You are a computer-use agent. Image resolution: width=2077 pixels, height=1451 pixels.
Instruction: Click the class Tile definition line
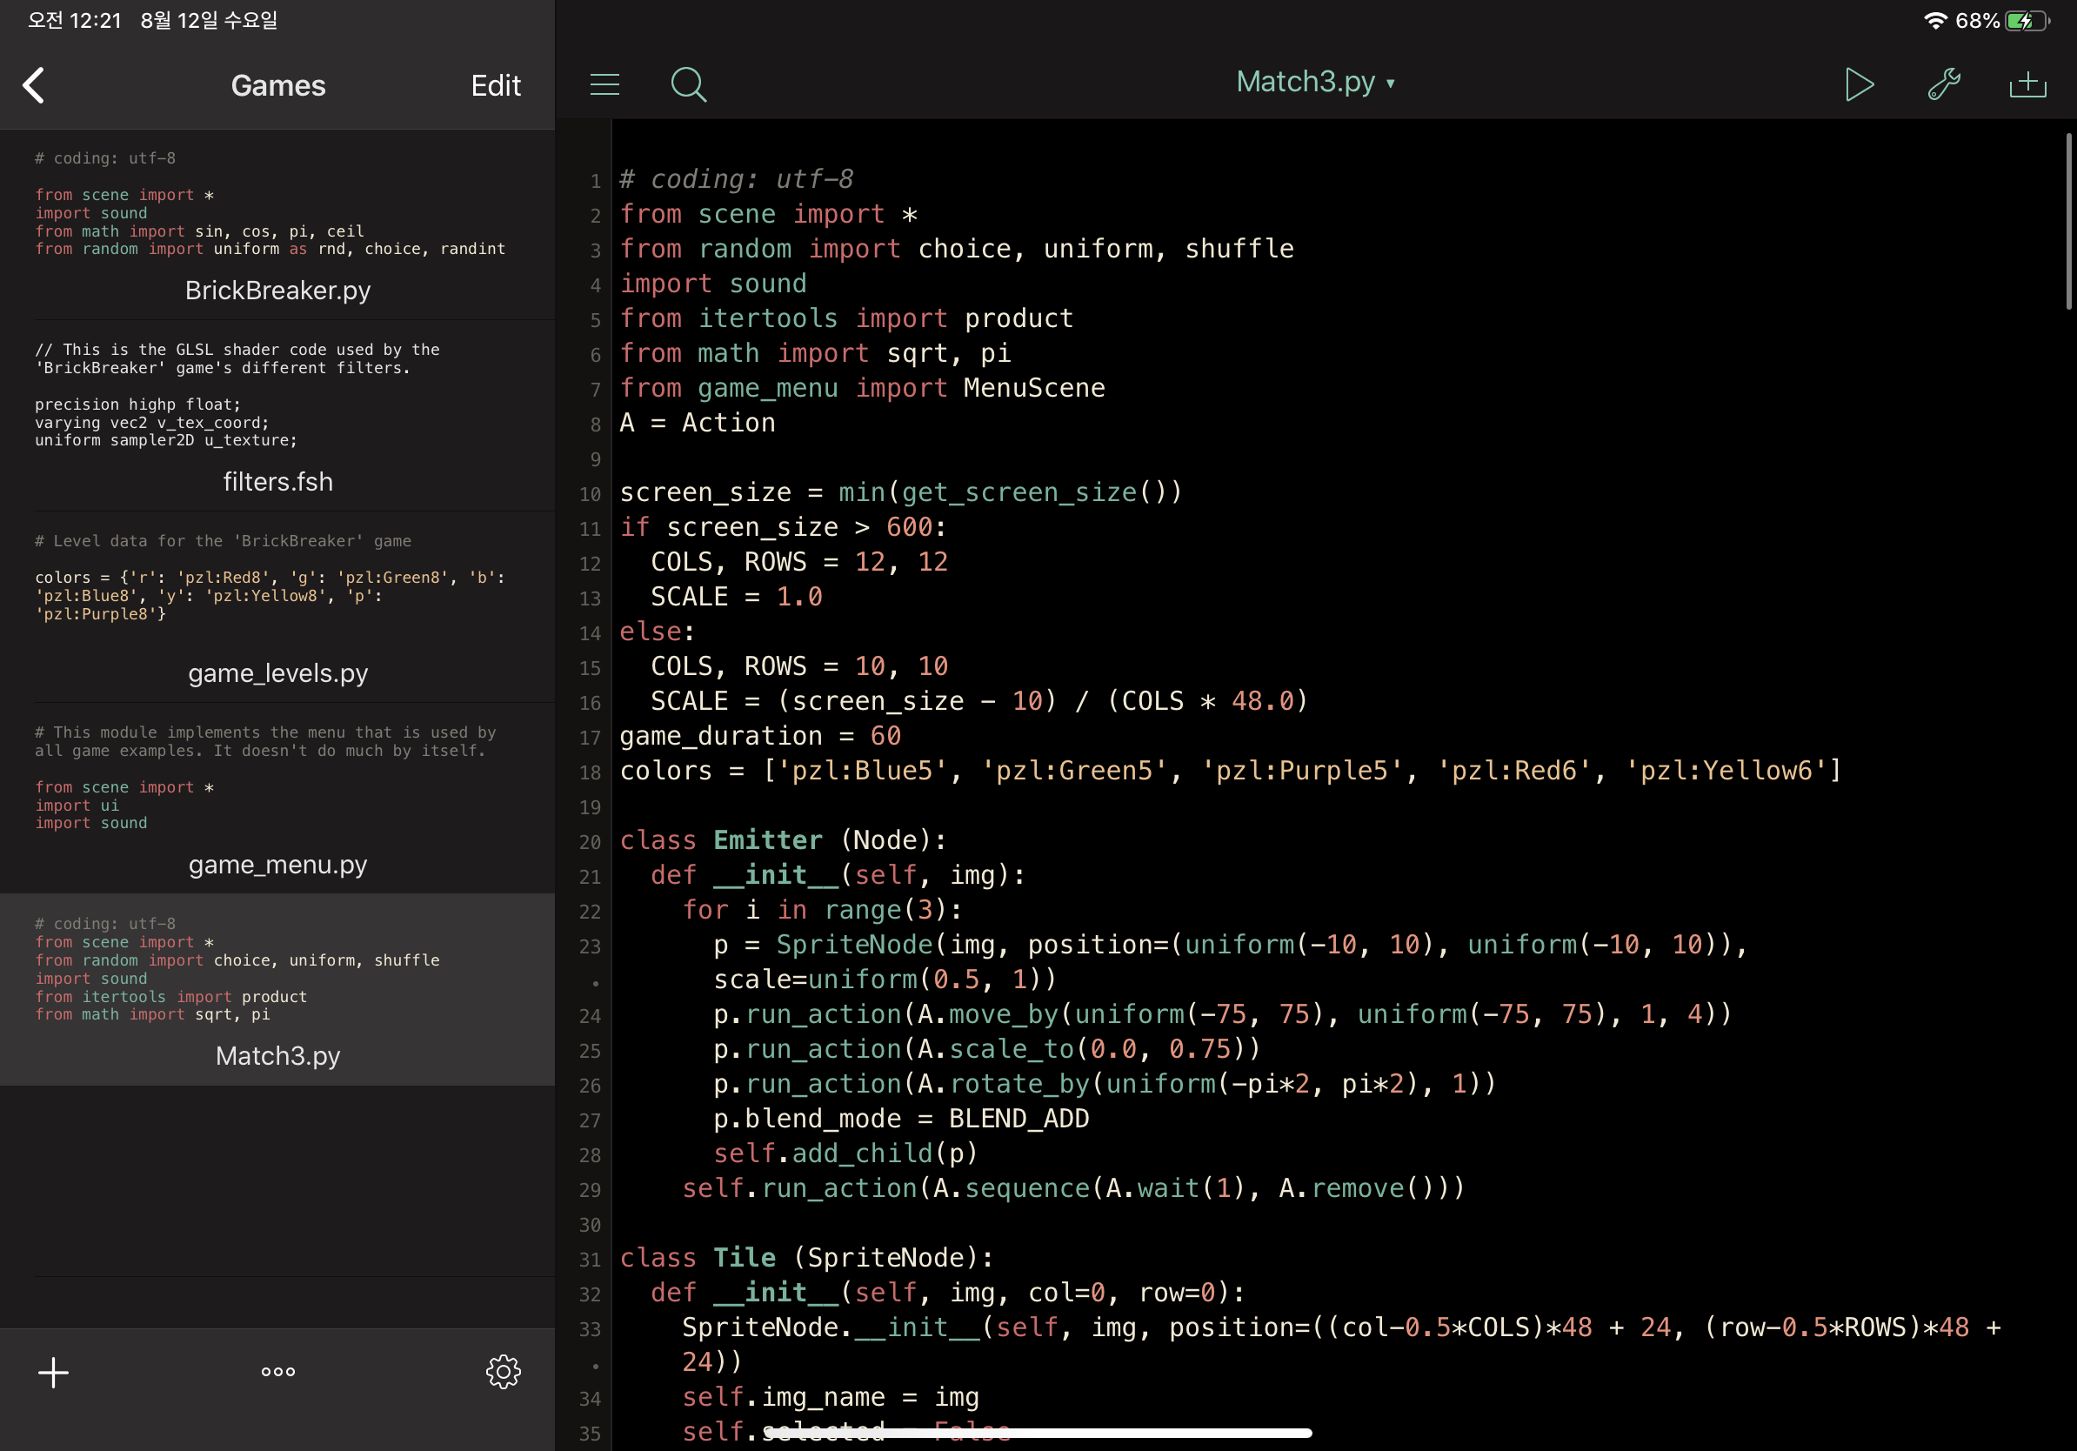coord(805,1259)
